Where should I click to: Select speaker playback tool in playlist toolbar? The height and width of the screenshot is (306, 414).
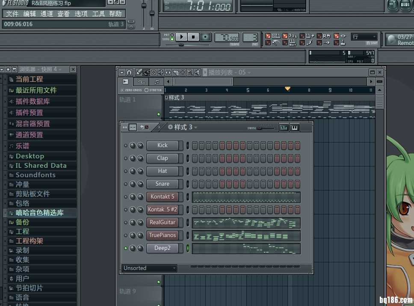(x=197, y=72)
